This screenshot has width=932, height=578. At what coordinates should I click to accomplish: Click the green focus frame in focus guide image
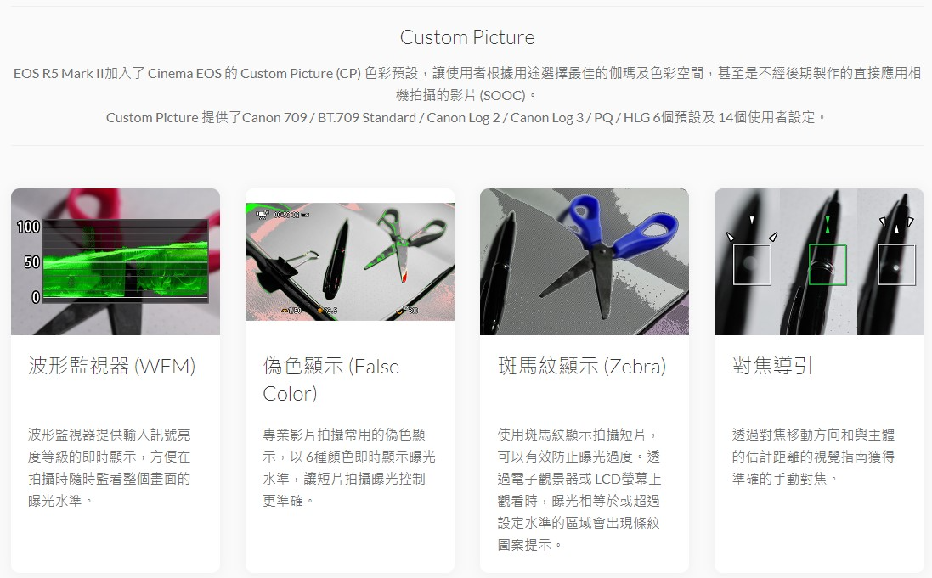(828, 264)
